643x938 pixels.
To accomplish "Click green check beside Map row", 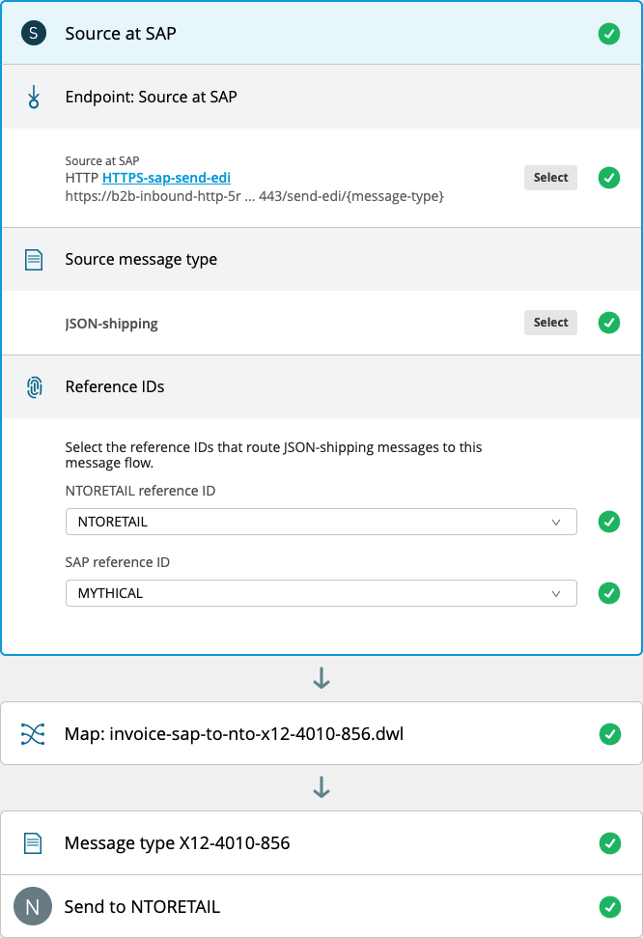I will tap(609, 734).
